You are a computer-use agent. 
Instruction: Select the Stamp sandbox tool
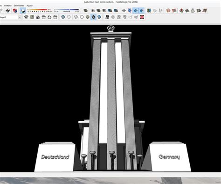(x=187, y=11)
